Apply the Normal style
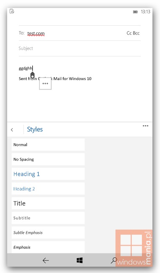160x273 pixels. click(48, 145)
